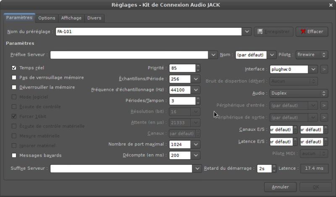Screen dimensions: 336x197
Task: Click the preset name field FA-101
Action: [149, 32]
